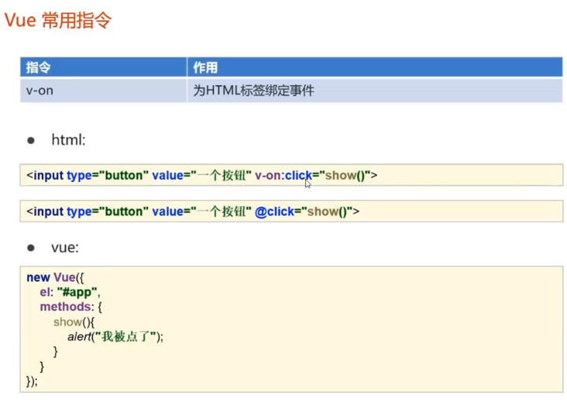
Task: Click value="一个按钮" in the @click line
Action: coord(201,211)
